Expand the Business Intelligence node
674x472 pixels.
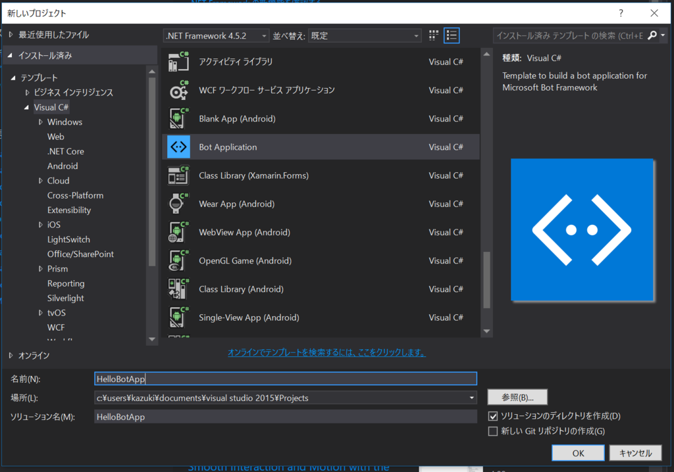(27, 92)
